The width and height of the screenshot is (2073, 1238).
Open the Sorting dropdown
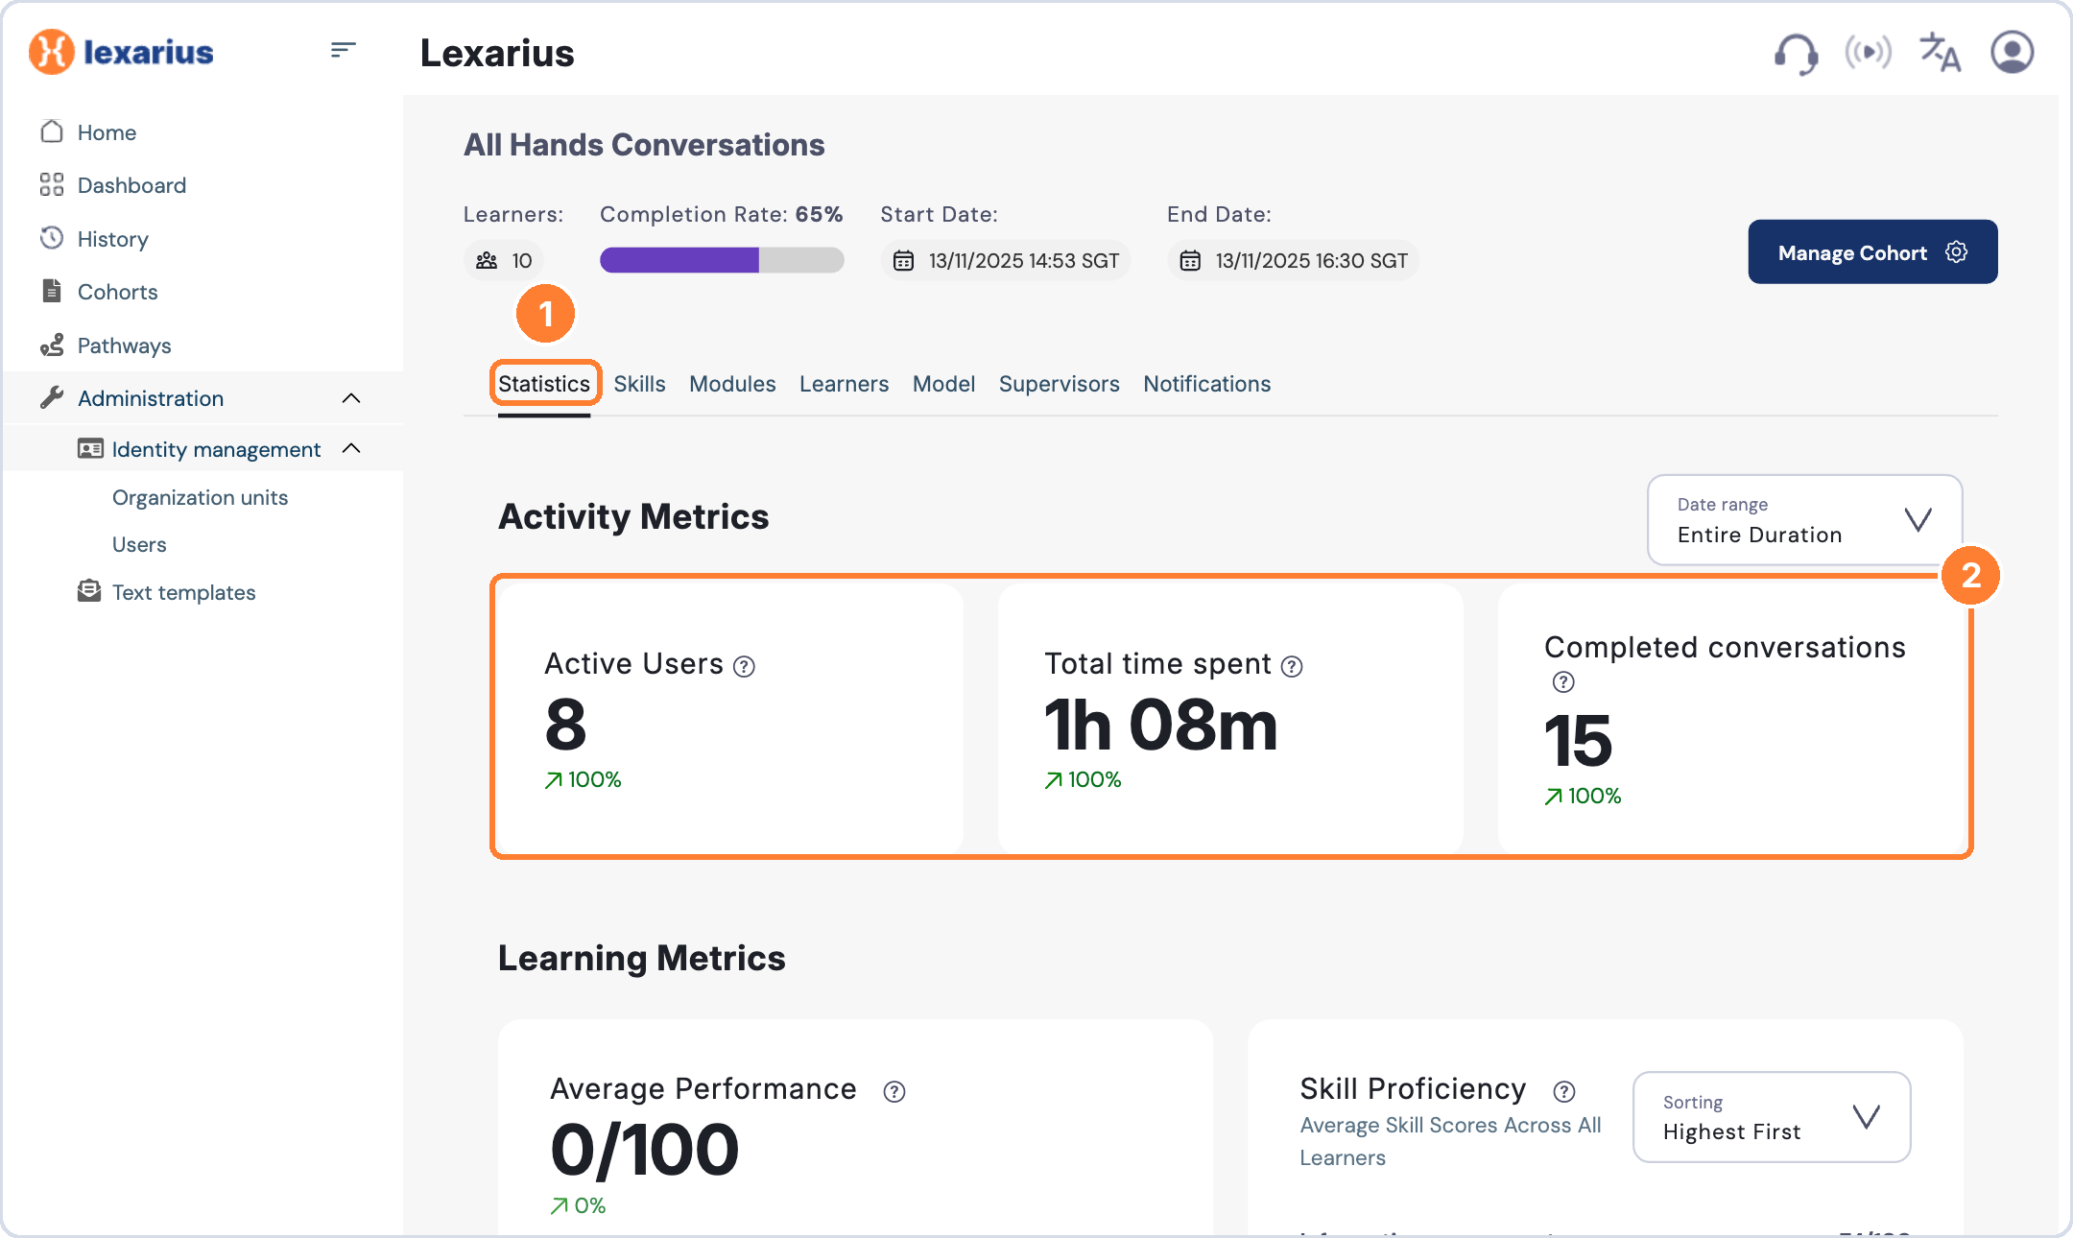click(x=1772, y=1116)
